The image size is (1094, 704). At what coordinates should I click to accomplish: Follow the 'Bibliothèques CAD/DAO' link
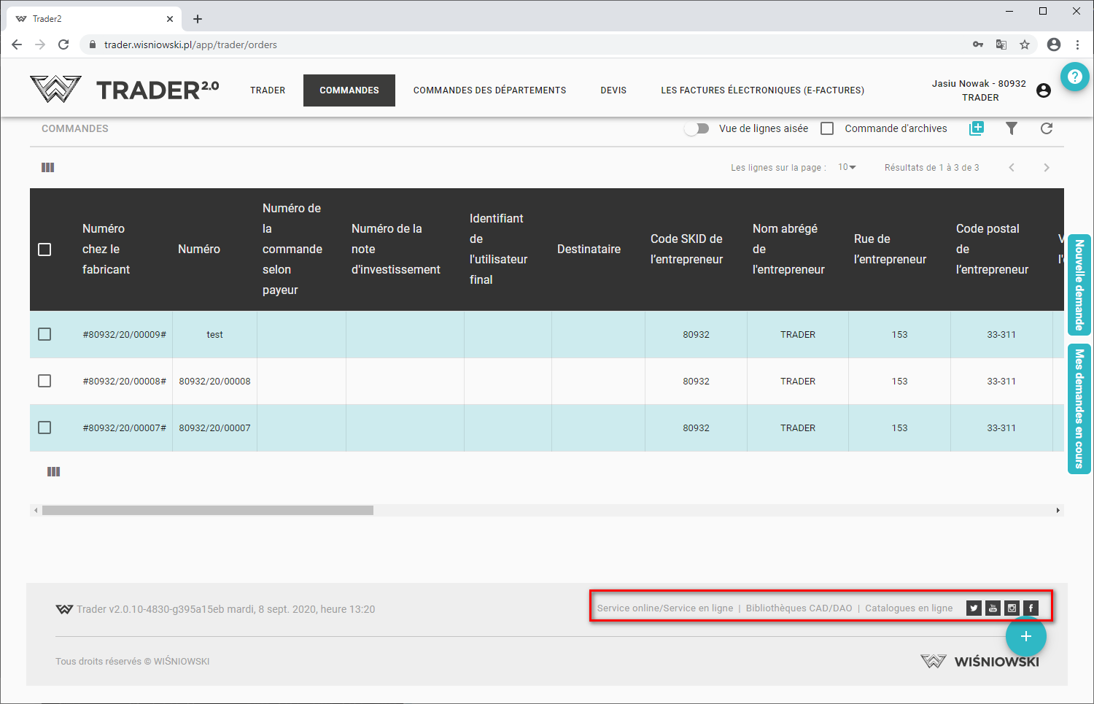click(799, 608)
